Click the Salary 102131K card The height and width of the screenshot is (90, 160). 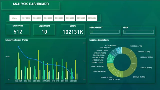click(73, 30)
